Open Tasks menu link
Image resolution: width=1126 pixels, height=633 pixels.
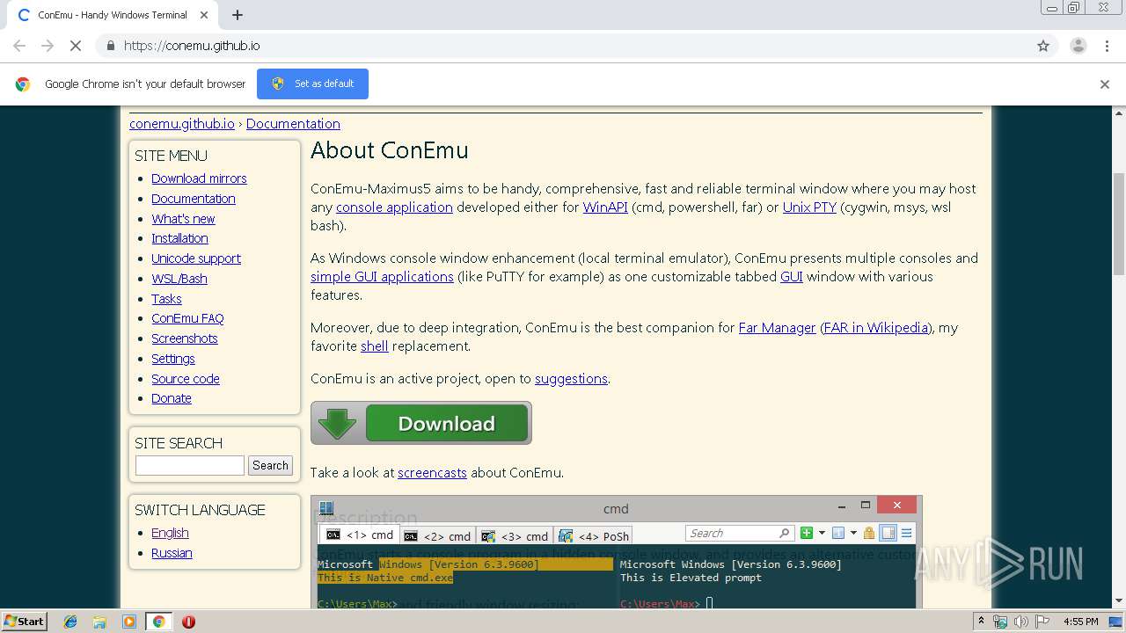pyautogui.click(x=166, y=299)
